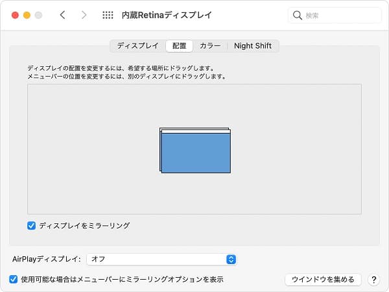Click the ウインドウを集める button
The width and height of the screenshot is (389, 292).
click(323, 280)
